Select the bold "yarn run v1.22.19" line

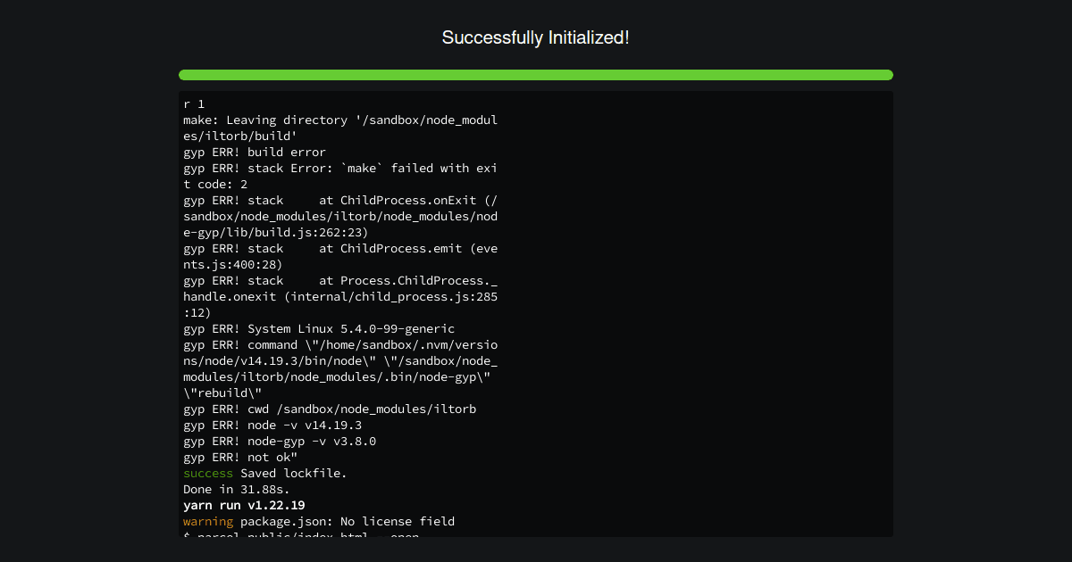244,505
